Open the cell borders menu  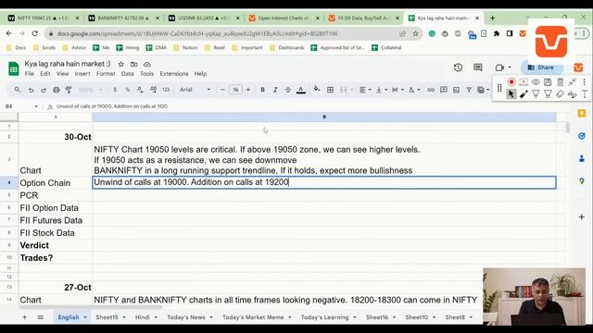pos(330,90)
